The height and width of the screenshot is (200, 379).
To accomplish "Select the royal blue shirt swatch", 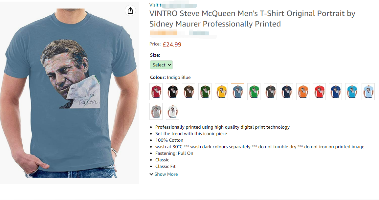I will pyautogui.click(x=335, y=92).
